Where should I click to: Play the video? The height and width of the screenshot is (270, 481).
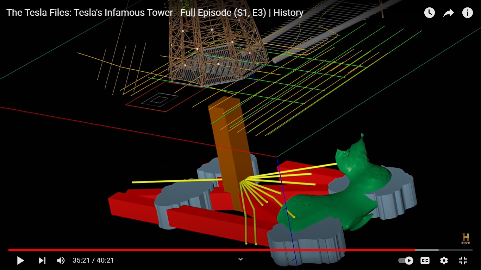[x=21, y=261]
